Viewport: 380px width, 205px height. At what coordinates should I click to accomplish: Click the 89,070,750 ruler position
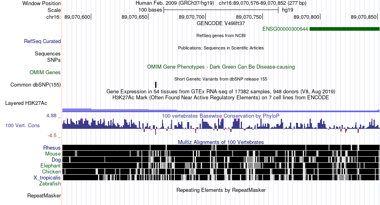(249, 17)
